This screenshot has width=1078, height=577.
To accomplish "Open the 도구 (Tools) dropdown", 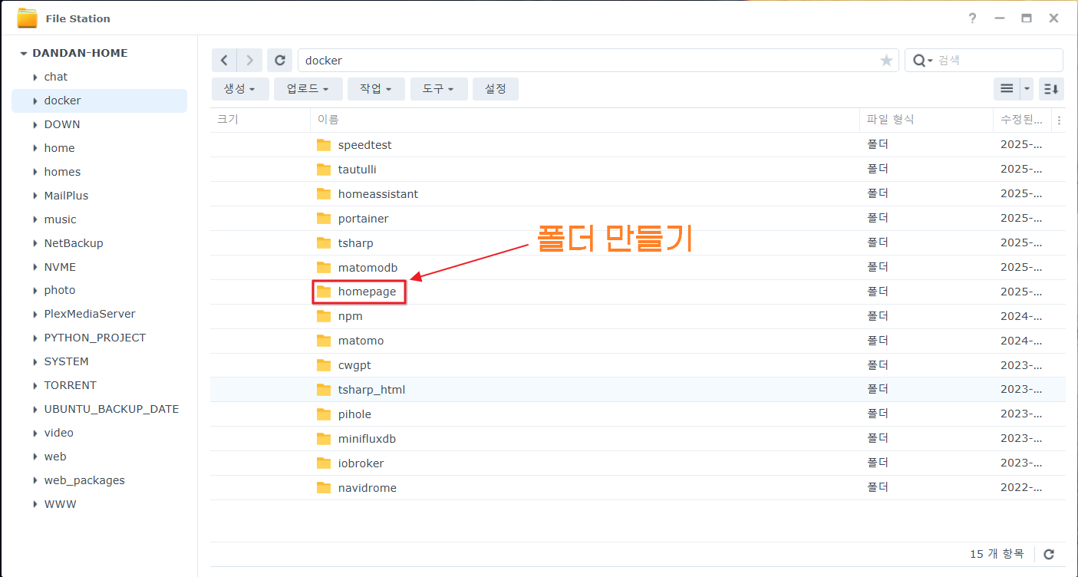I will coord(438,89).
